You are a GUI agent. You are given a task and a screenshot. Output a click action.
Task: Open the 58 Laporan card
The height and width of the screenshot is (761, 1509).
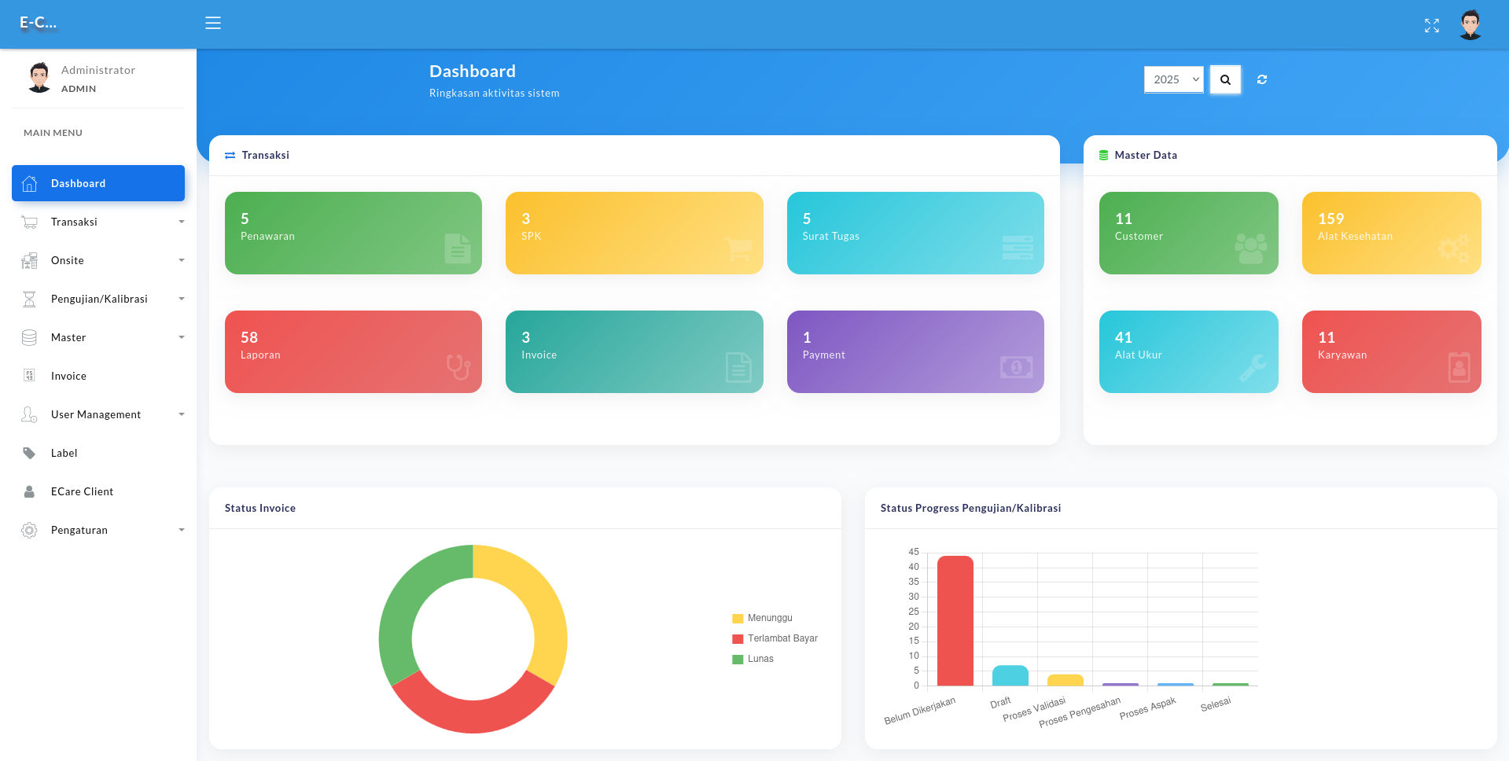click(x=353, y=351)
